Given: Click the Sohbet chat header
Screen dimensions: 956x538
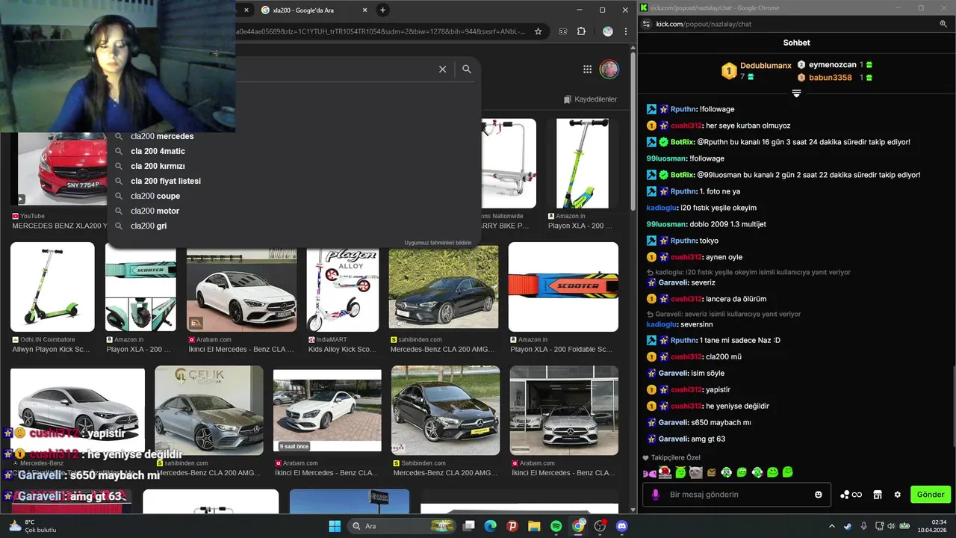Looking at the screenshot, I should click(x=796, y=43).
